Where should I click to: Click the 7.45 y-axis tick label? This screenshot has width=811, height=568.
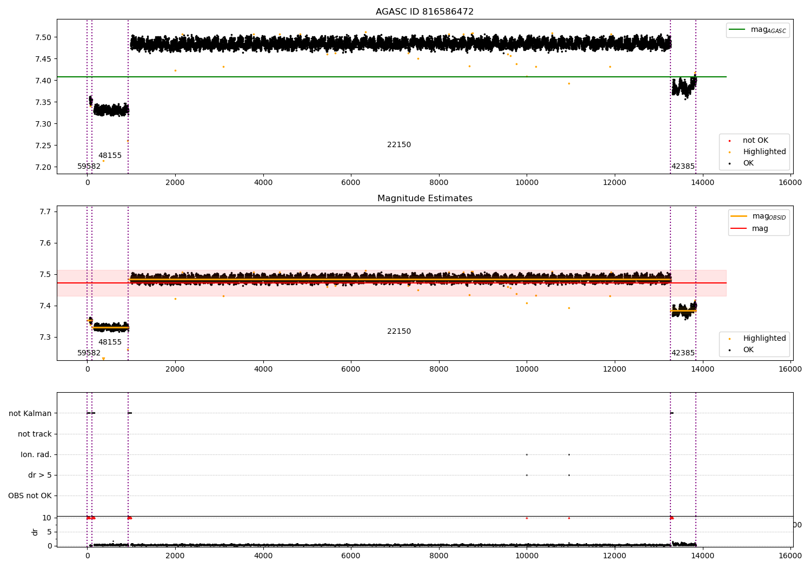(x=44, y=59)
